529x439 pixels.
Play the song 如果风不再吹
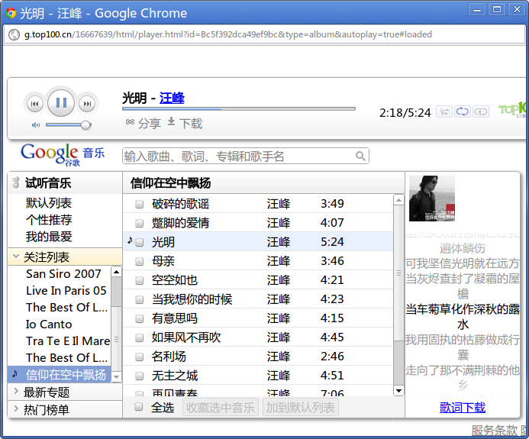[x=186, y=337]
